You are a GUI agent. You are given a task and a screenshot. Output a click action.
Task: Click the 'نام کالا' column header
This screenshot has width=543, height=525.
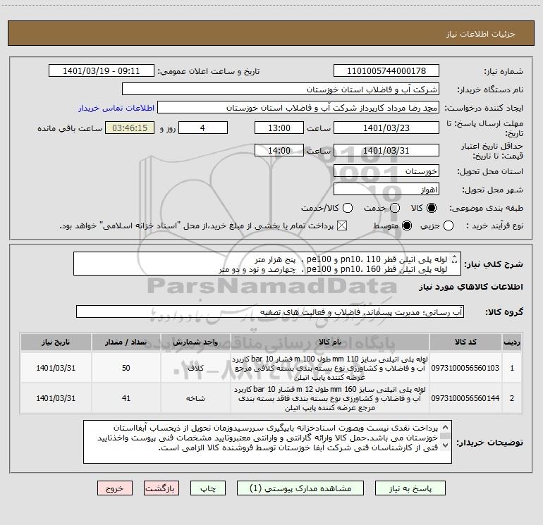coord(330,342)
